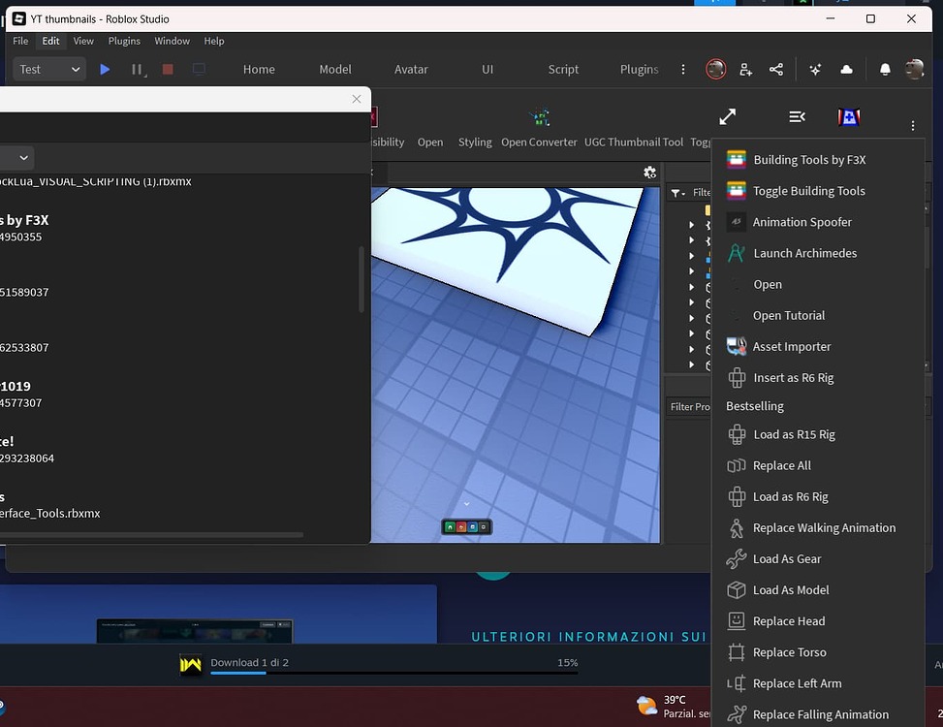Open the account profile avatar
Viewport: 943px width, 727px height.
pos(914,69)
